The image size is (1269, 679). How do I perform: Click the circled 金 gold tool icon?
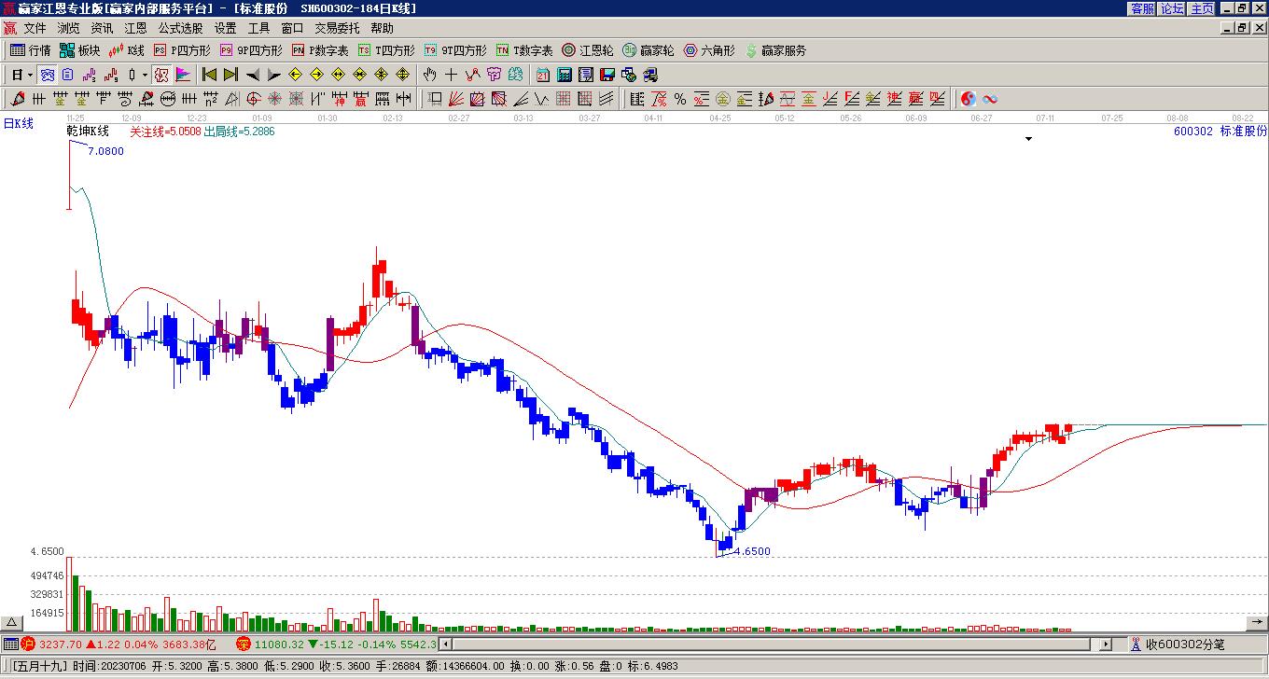(x=723, y=99)
